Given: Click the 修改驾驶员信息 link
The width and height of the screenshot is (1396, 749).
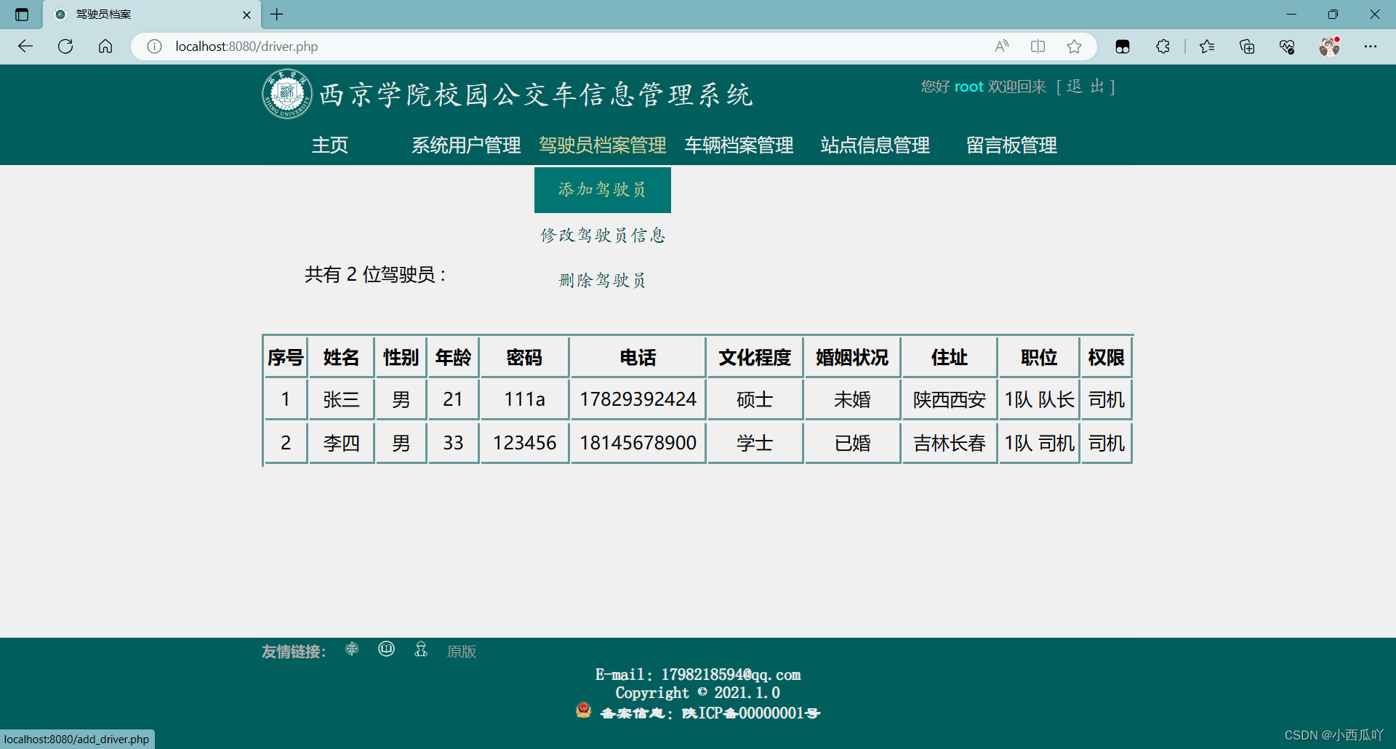Looking at the screenshot, I should [603, 235].
